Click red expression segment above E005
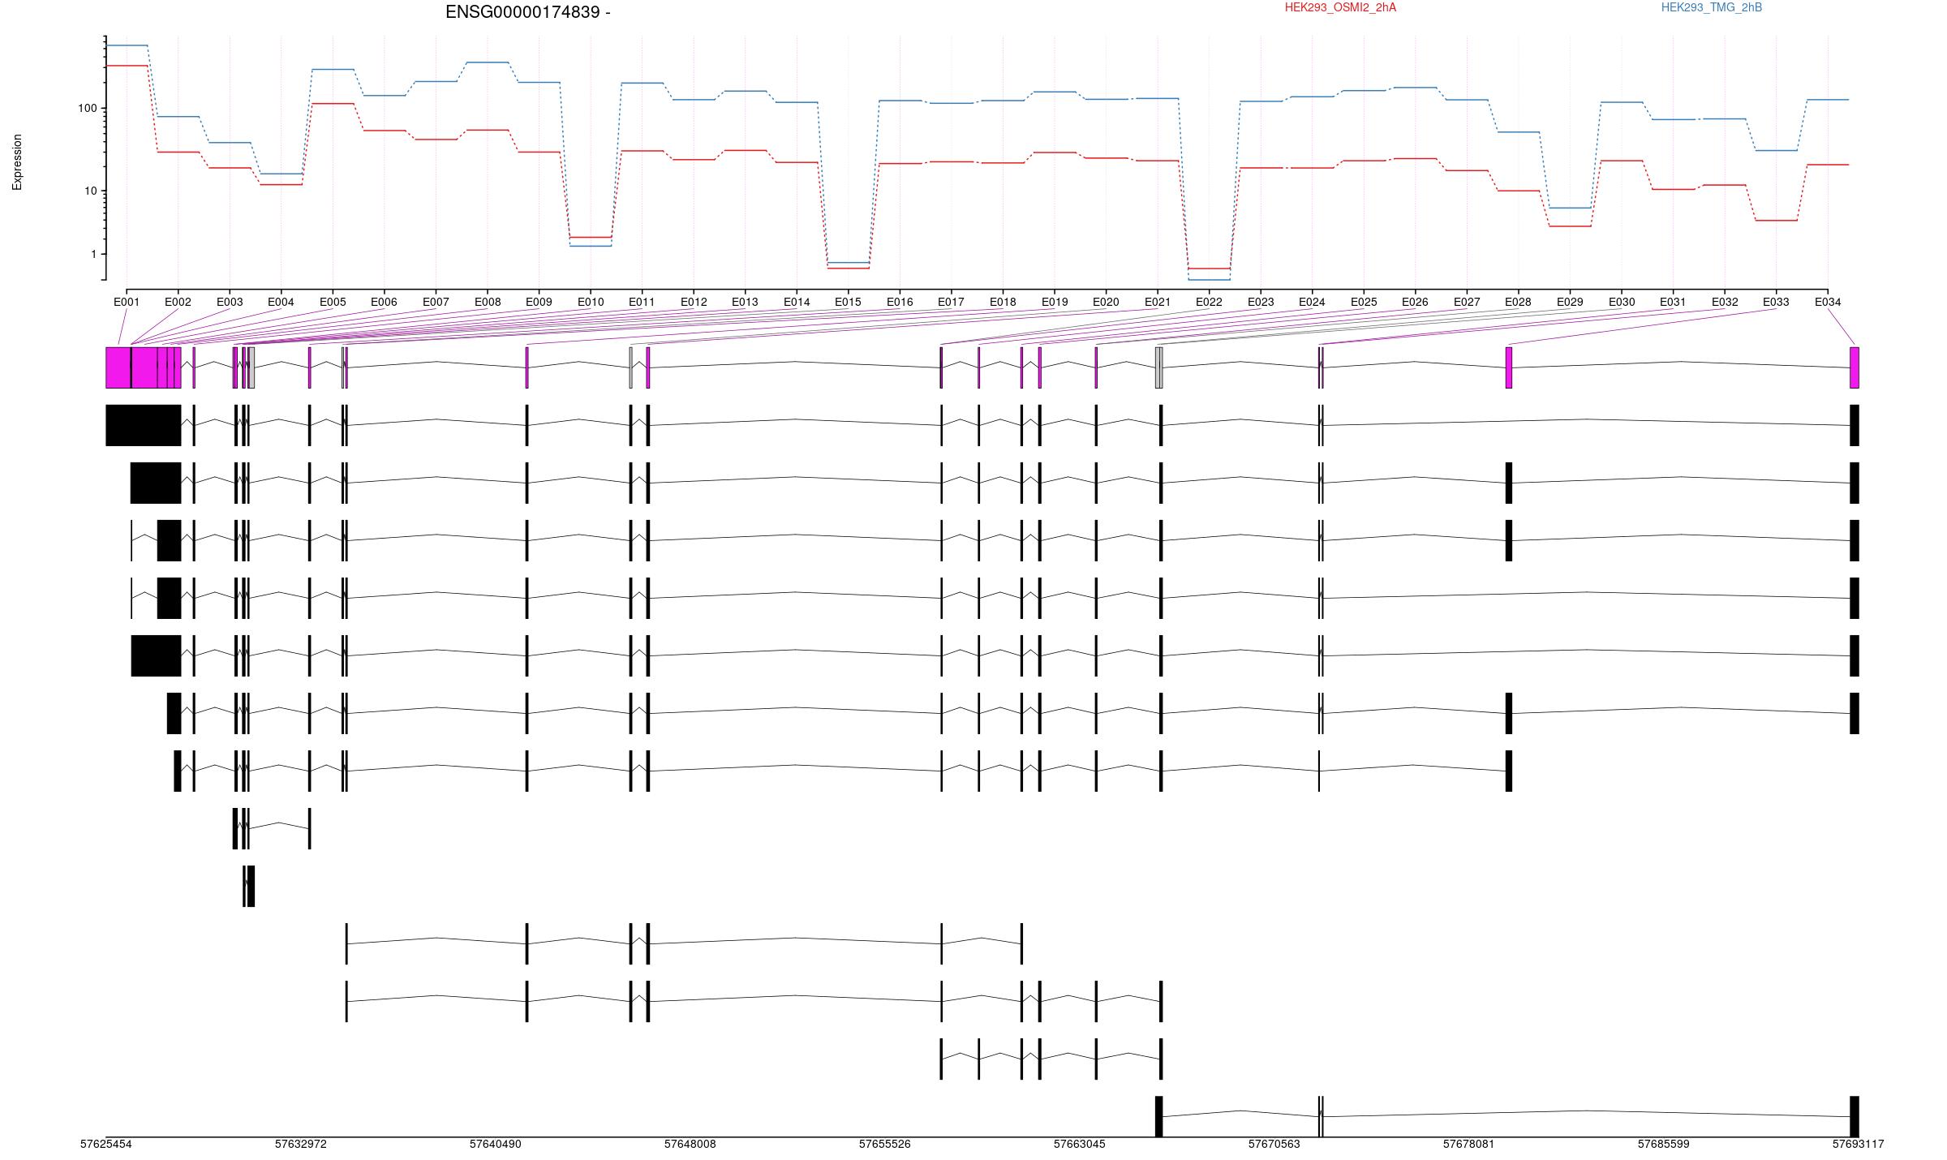 pos(333,104)
